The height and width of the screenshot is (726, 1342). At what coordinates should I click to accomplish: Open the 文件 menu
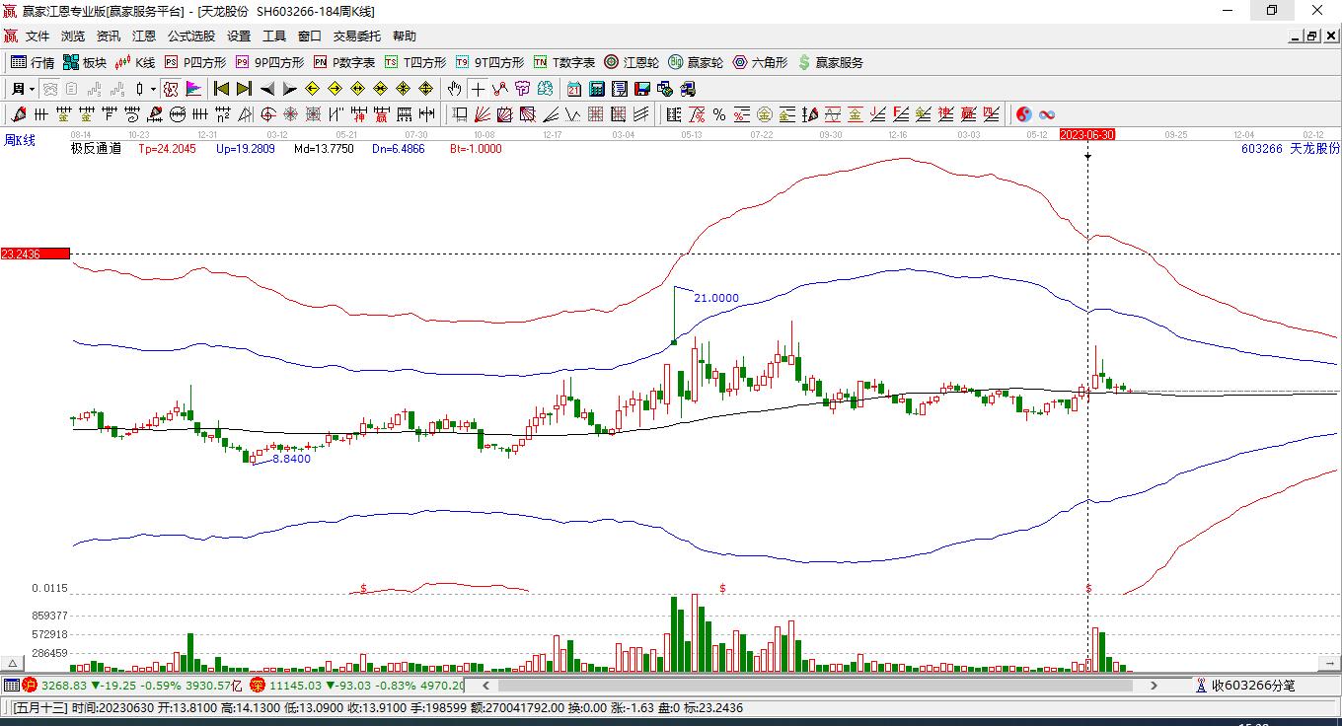point(37,36)
